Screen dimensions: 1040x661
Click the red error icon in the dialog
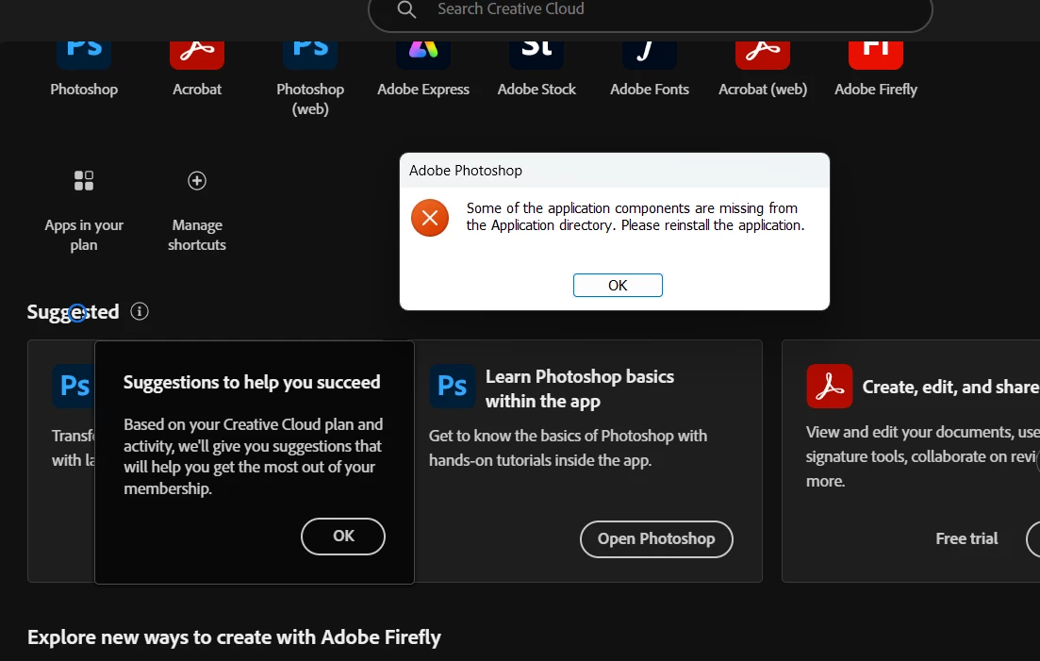430,218
